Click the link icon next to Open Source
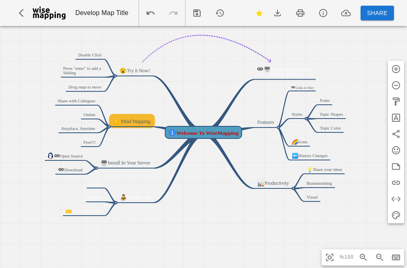407x268 pixels. (x=57, y=156)
